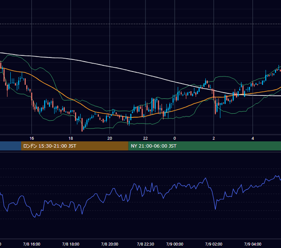Click the 7/8 22:30 date label
This screenshot has width=281, height=248.
(145, 244)
